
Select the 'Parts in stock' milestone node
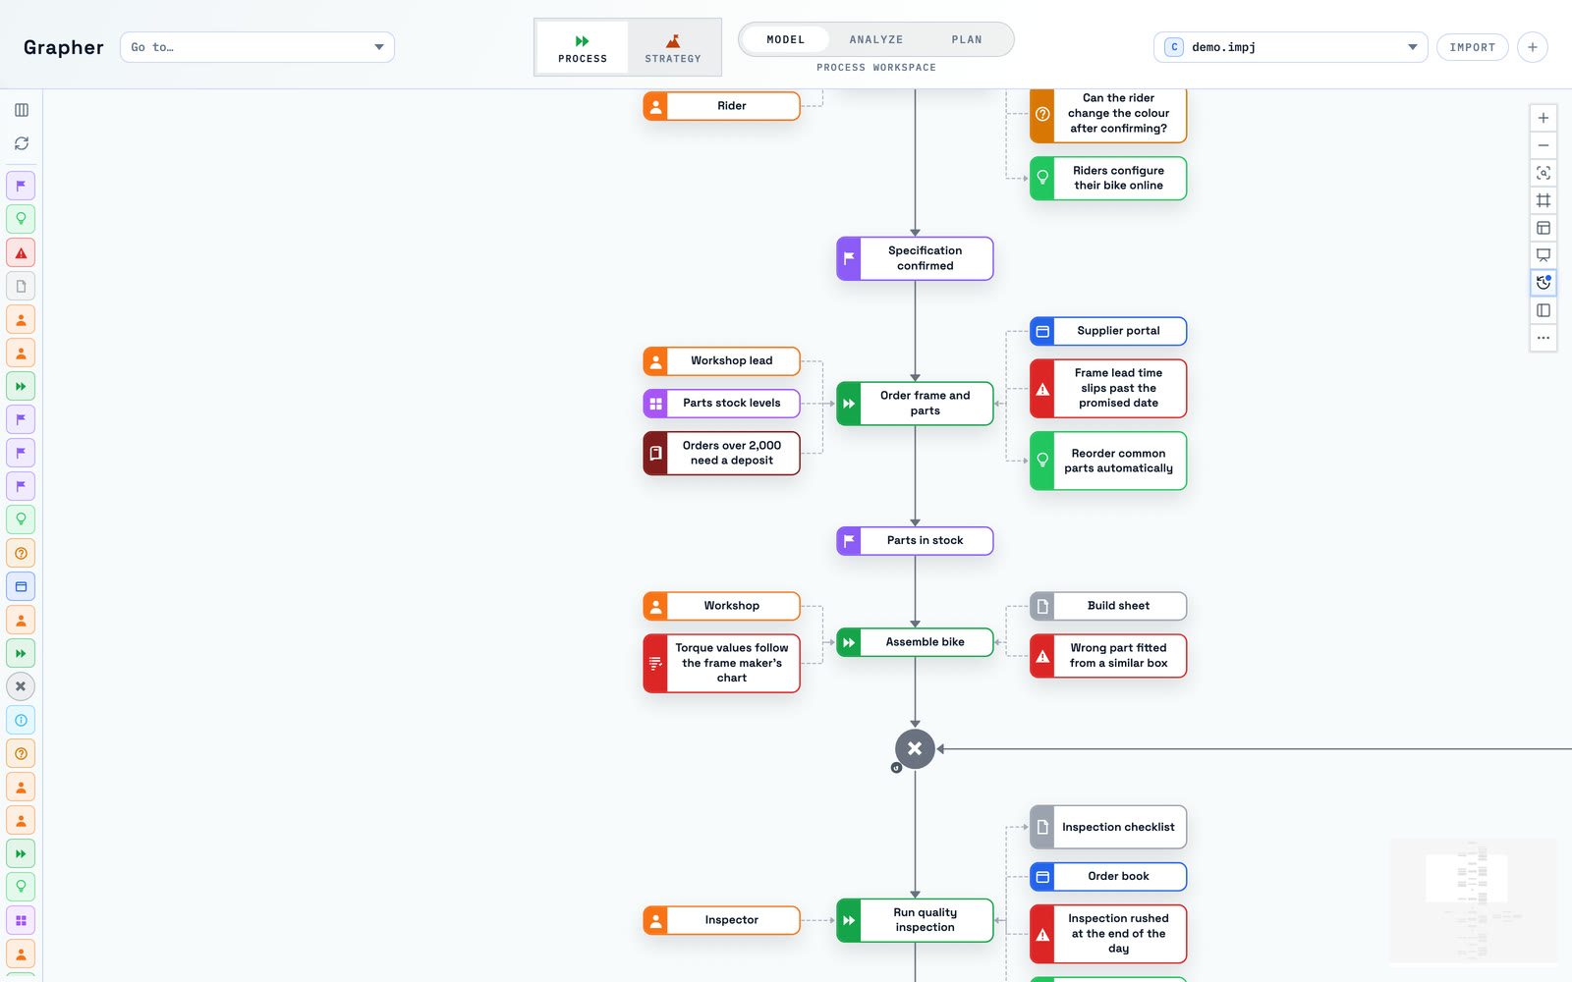tap(915, 541)
